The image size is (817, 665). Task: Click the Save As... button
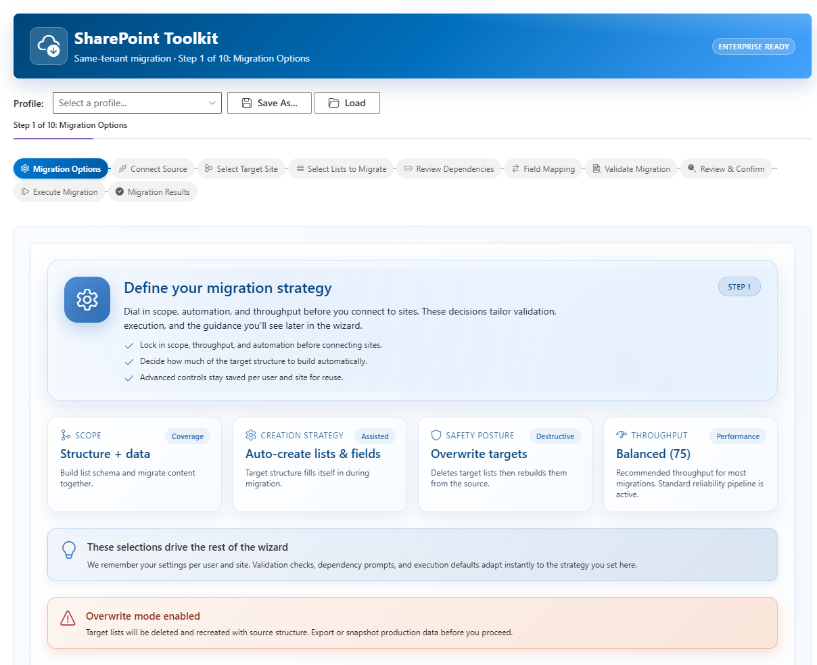point(269,103)
